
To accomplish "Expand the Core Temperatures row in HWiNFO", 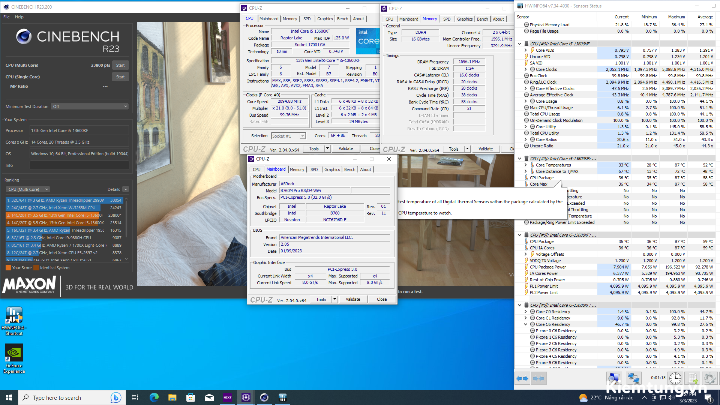I will tap(525, 165).
